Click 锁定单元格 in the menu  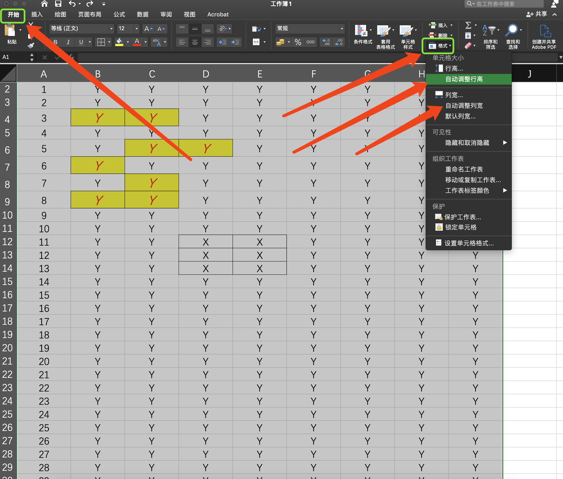461,227
